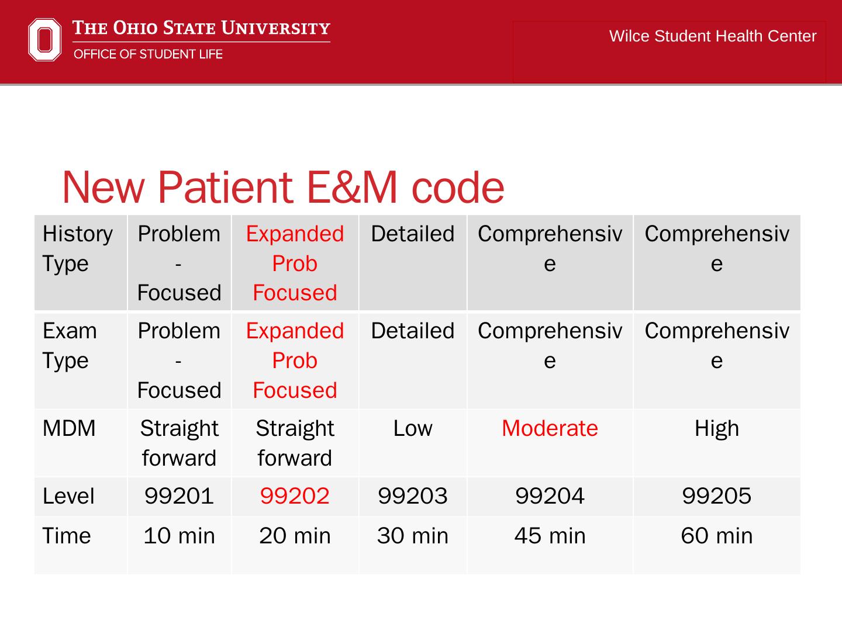
Task: Click the MDM row label cell
Action: tap(69, 428)
